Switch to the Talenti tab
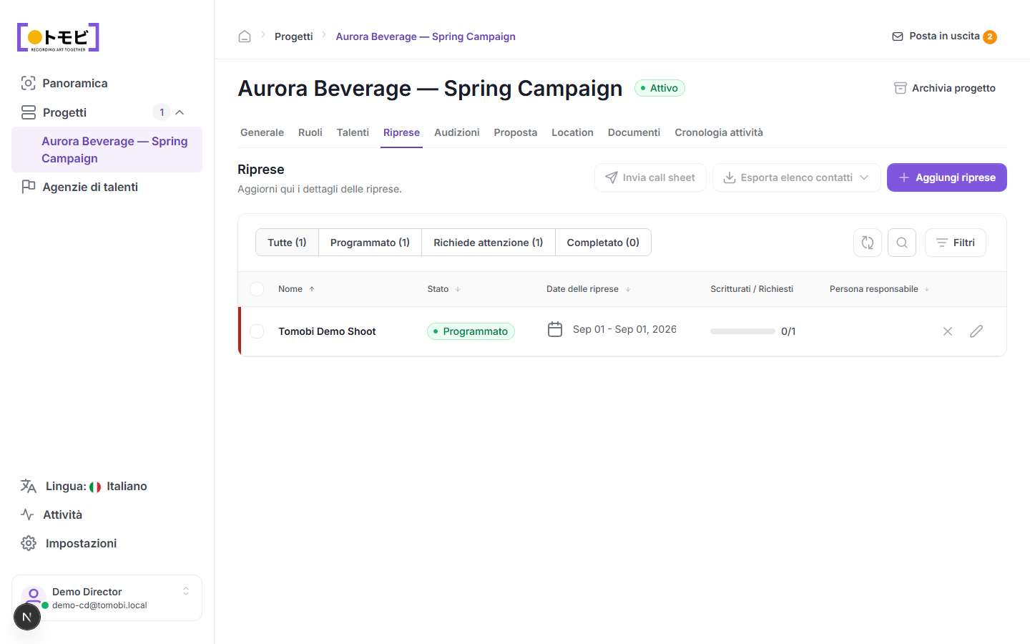This screenshot has width=1030, height=644. [x=353, y=132]
